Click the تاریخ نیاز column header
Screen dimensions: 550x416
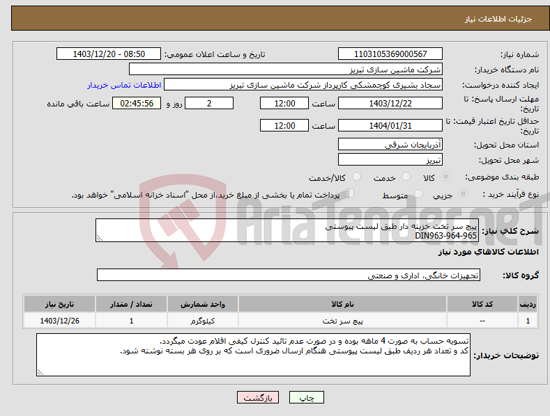click(60, 304)
